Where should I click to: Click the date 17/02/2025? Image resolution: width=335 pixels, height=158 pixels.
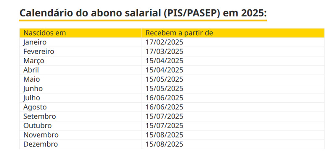pos(164,42)
